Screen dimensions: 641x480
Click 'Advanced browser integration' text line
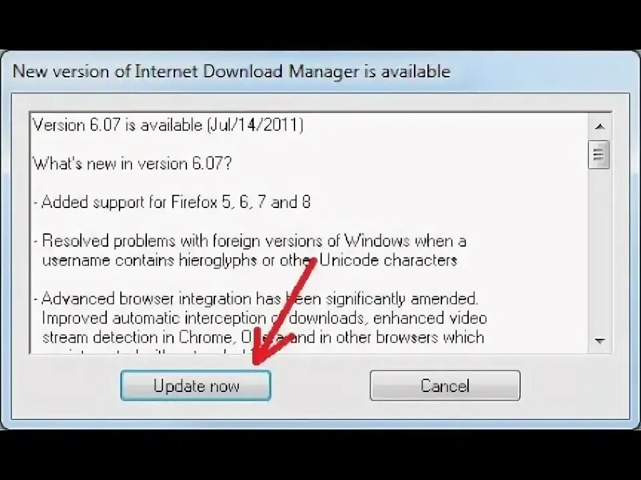256,299
